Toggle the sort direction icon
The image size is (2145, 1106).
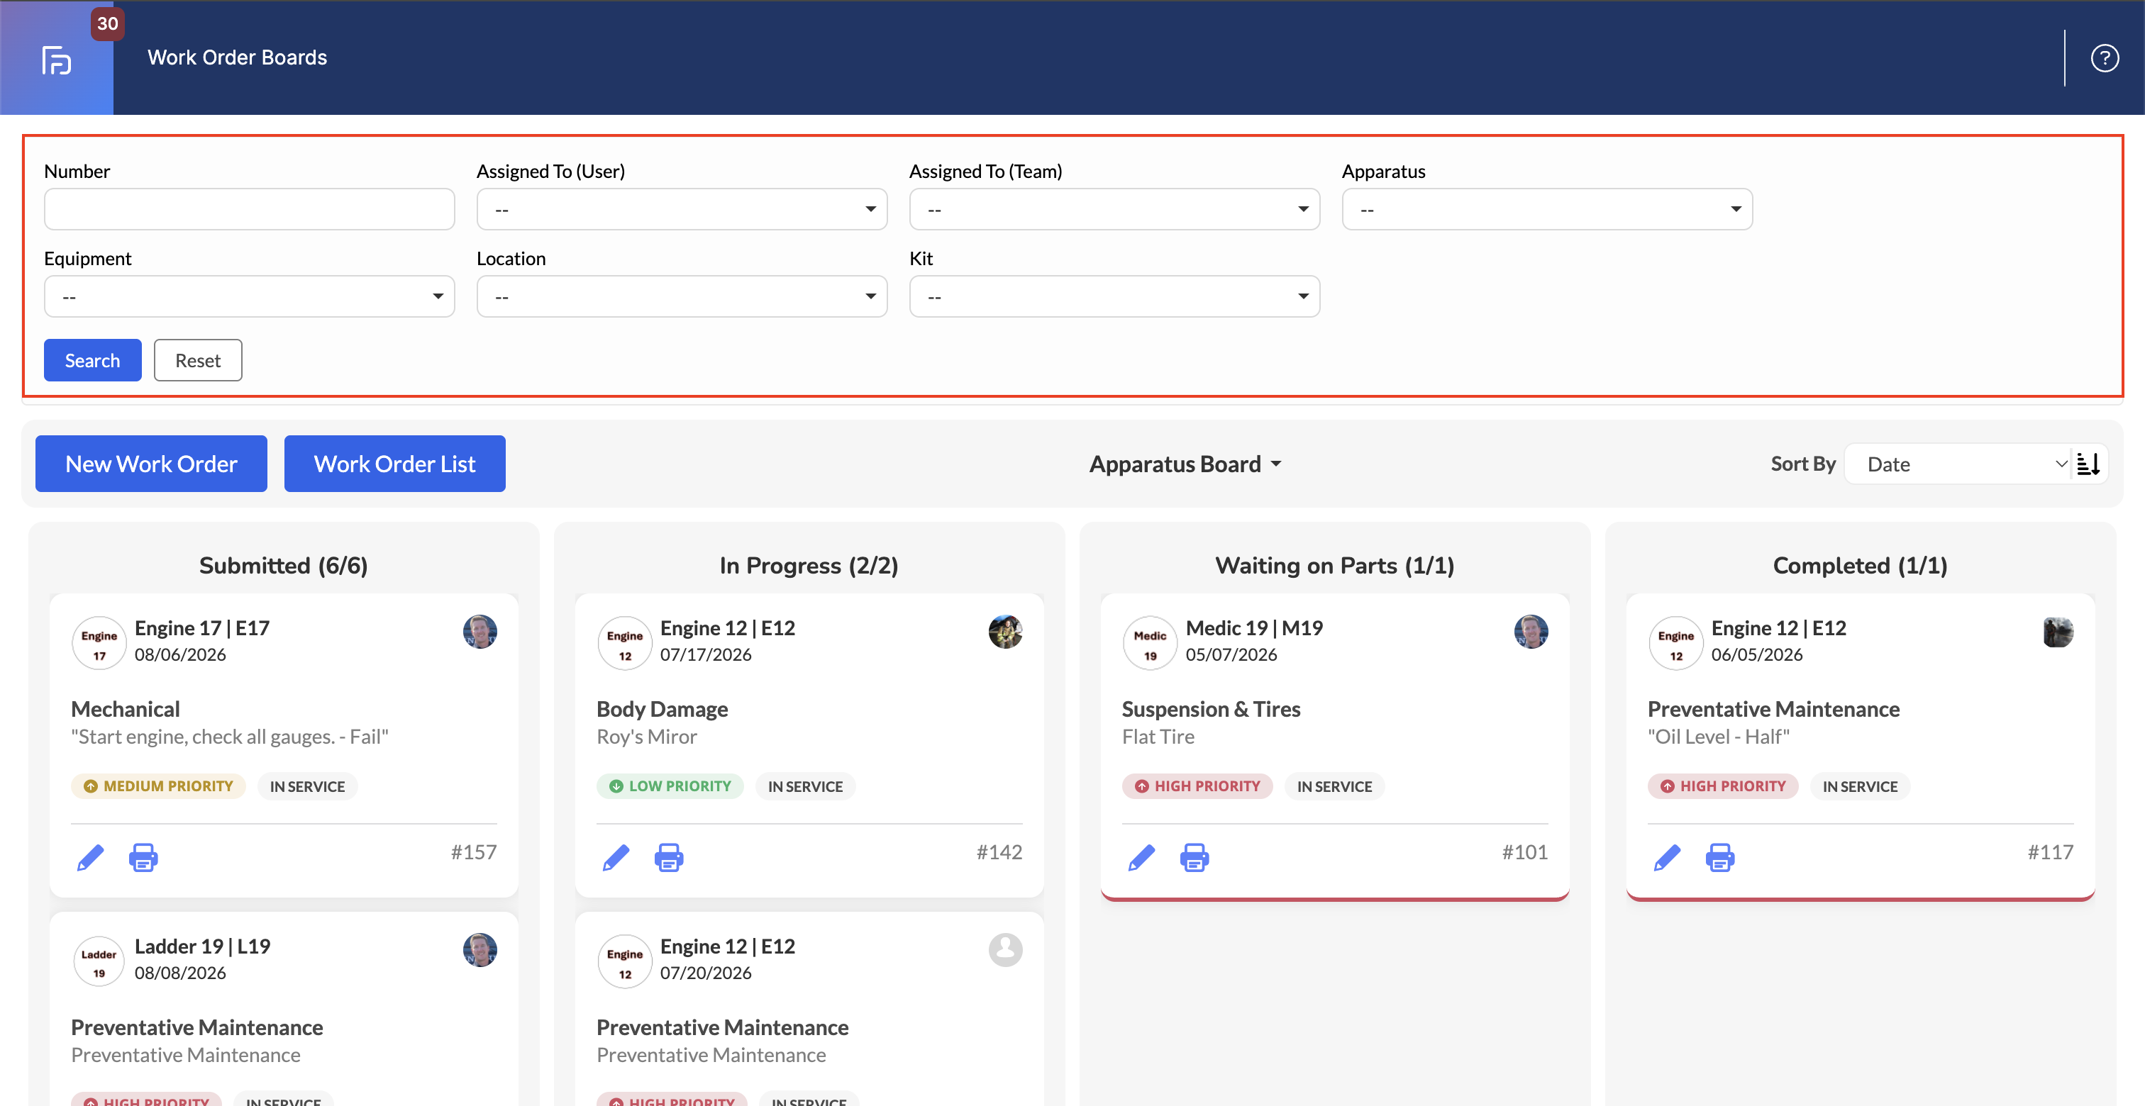[2088, 464]
